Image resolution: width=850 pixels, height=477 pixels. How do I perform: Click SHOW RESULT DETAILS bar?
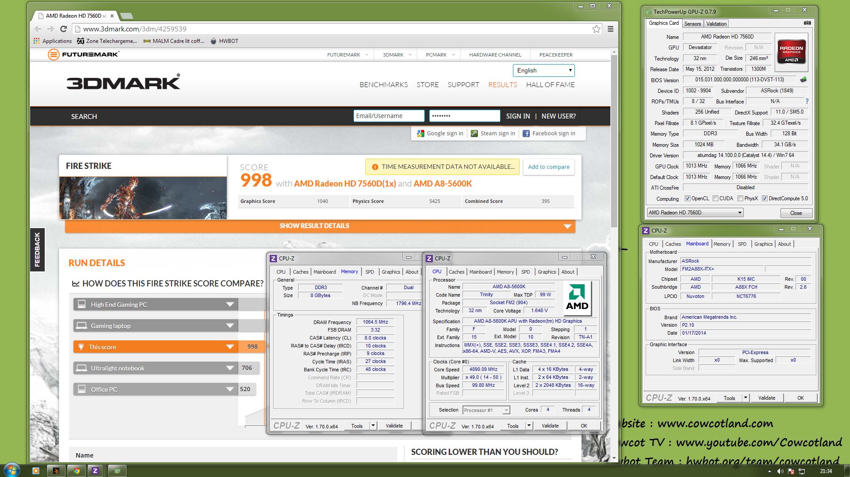tap(320, 226)
